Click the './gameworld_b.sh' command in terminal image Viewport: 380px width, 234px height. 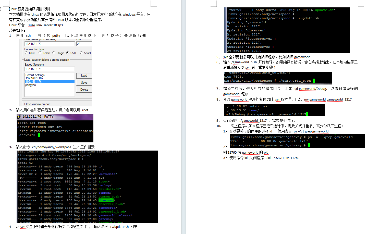(x=295, y=81)
